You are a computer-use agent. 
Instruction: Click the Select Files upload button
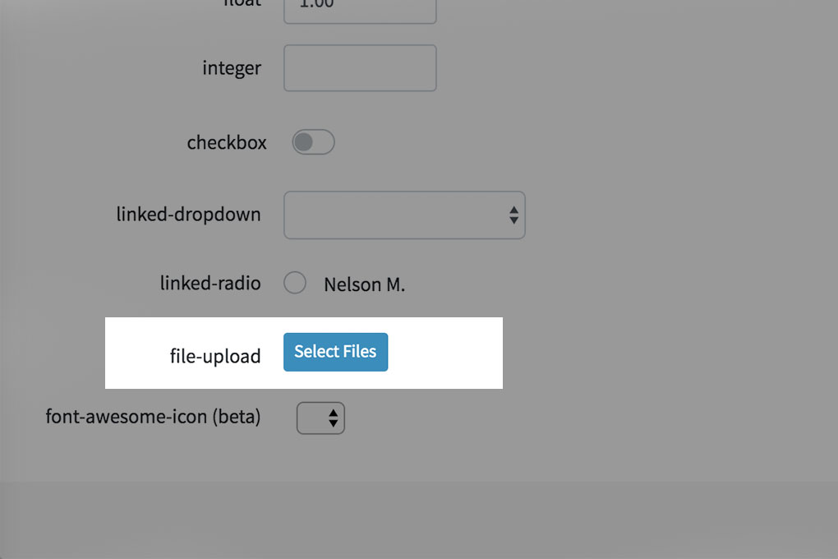pyautogui.click(x=335, y=352)
